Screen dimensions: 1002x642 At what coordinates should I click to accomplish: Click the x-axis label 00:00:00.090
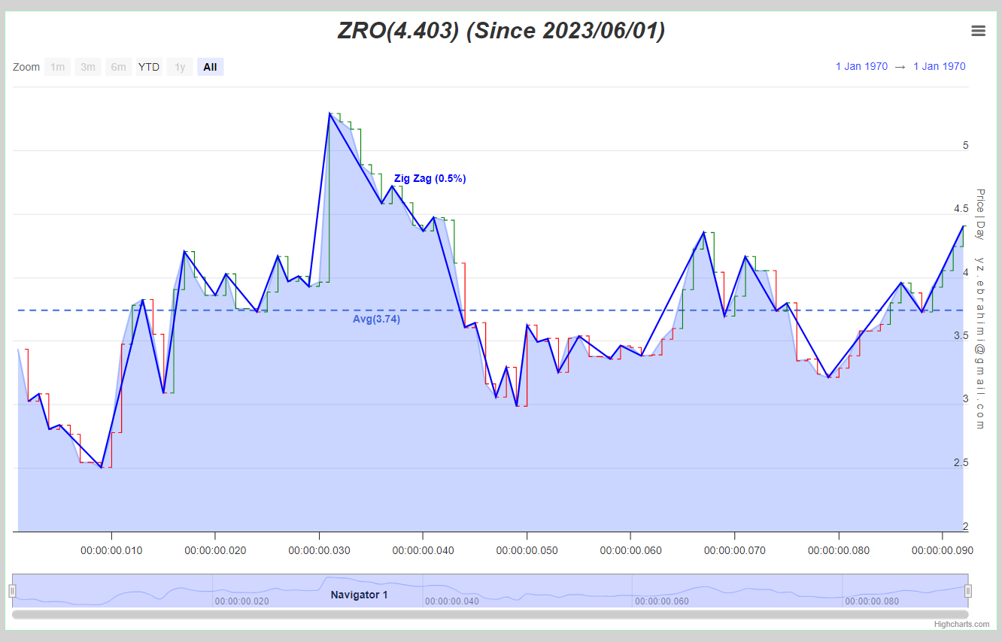click(942, 550)
